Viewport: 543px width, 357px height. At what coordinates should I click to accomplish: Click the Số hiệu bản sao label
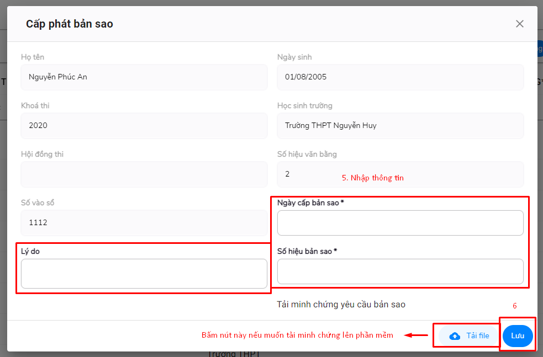pyautogui.click(x=307, y=251)
